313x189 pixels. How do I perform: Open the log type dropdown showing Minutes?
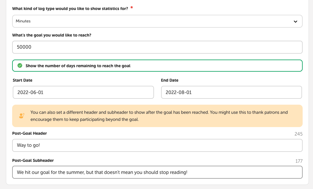(x=157, y=21)
